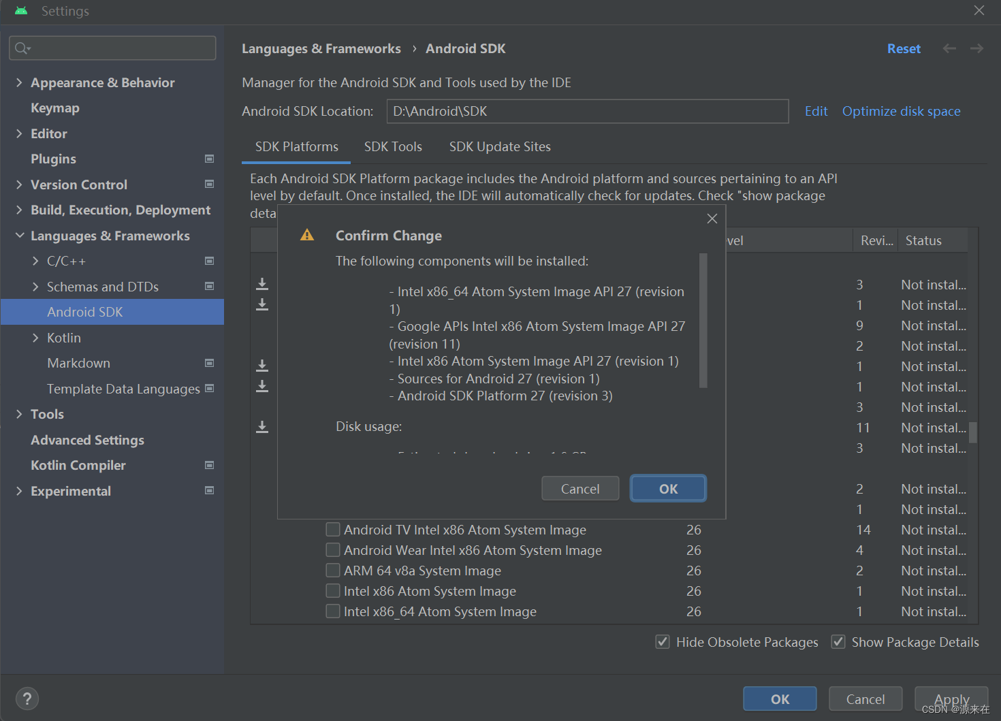Open Template Data Languages page
This screenshot has height=721, width=1001.
point(123,389)
